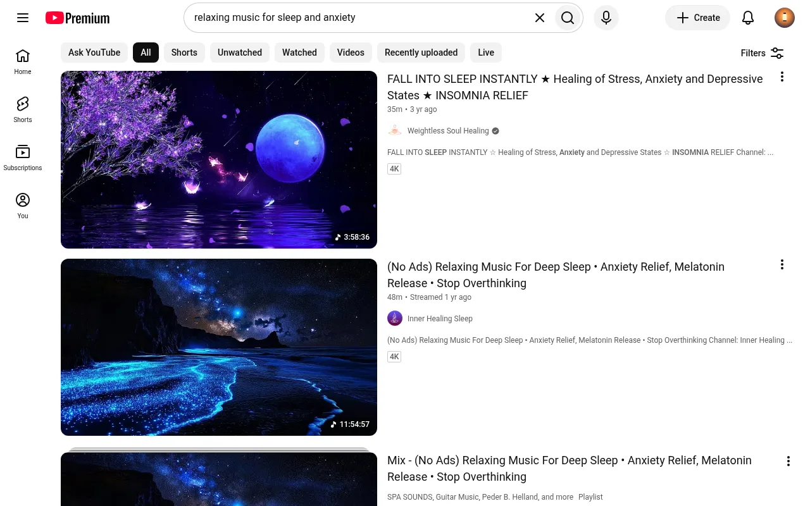Open the account avatar menu
The height and width of the screenshot is (506, 810).
click(x=785, y=18)
